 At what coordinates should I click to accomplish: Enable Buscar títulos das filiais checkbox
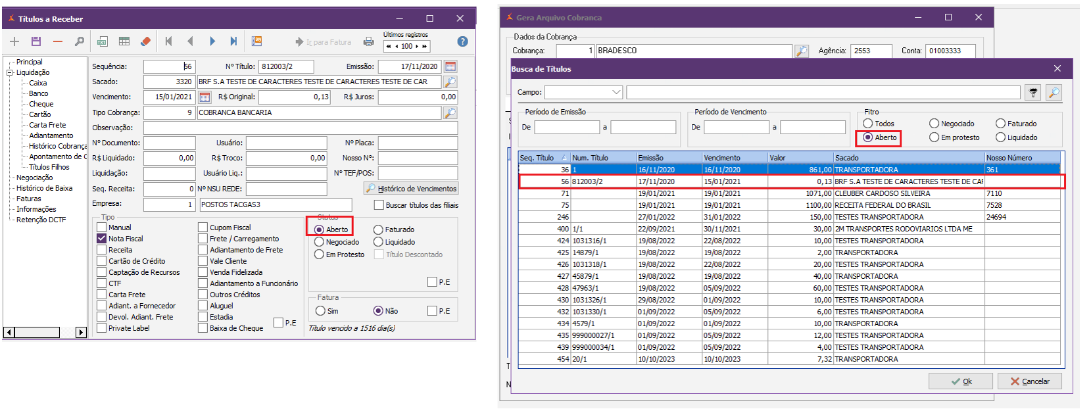pyautogui.click(x=379, y=205)
